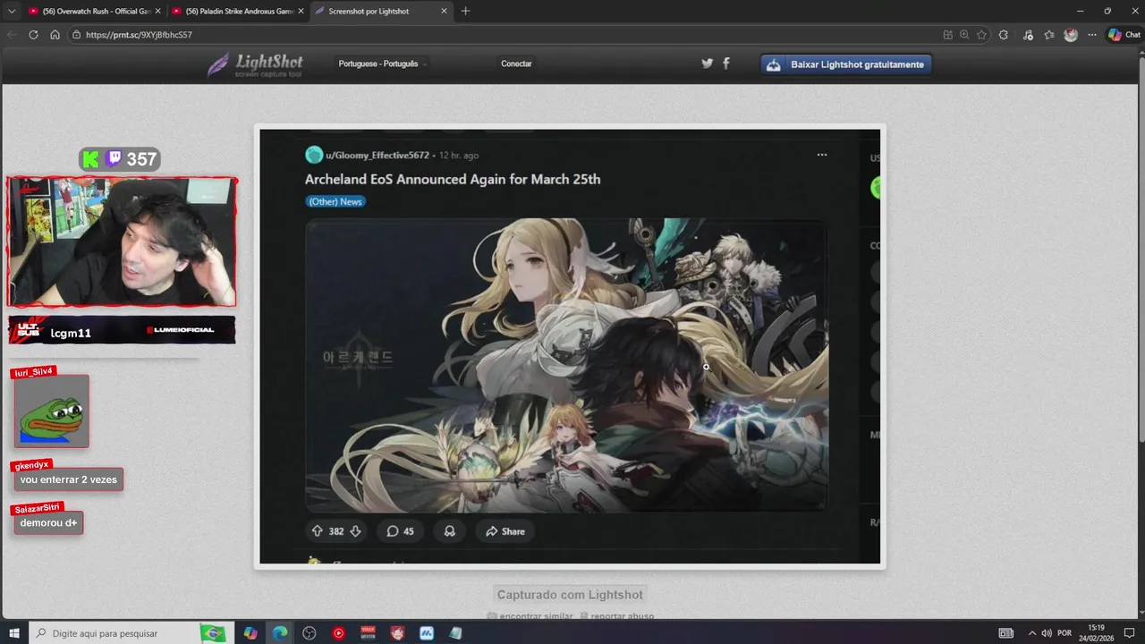Screen dimensions: 1145x644
Task: Close the Paladin Strike Androxus tab
Action: click(x=301, y=11)
